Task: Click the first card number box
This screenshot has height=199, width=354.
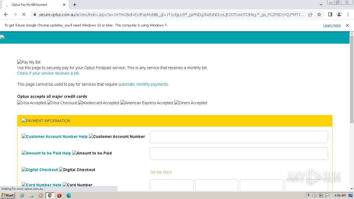Action: (x=171, y=185)
